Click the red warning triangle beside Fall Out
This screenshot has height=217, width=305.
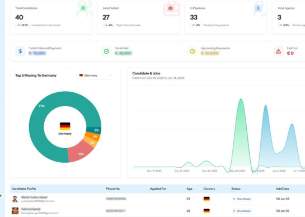(279, 51)
